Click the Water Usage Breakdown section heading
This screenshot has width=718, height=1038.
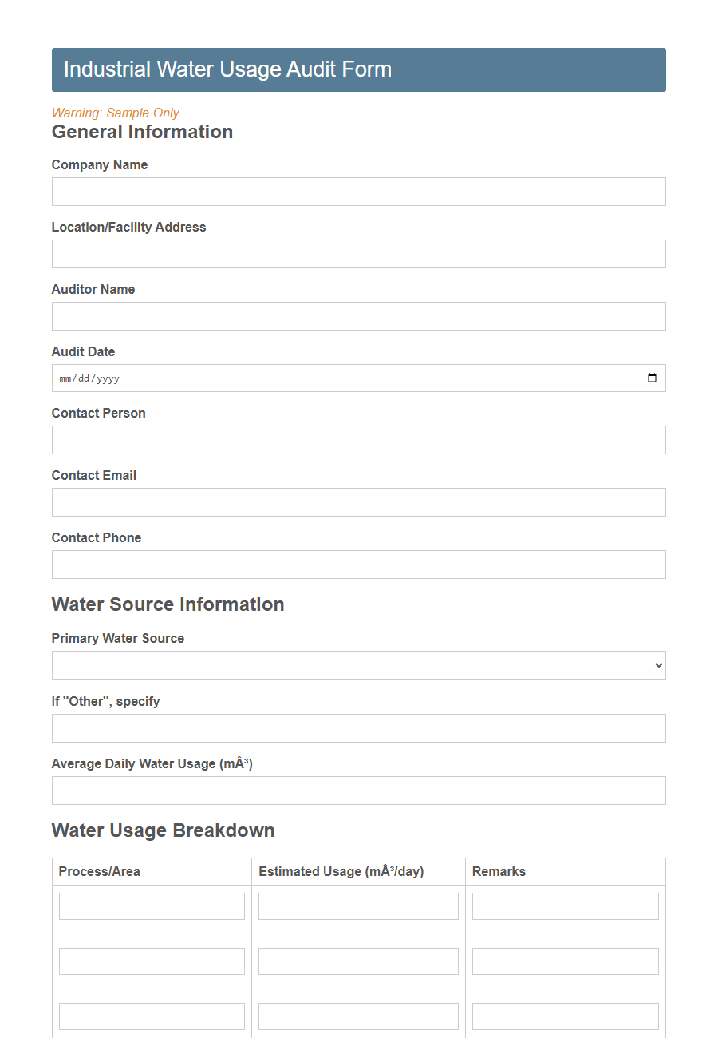click(163, 830)
